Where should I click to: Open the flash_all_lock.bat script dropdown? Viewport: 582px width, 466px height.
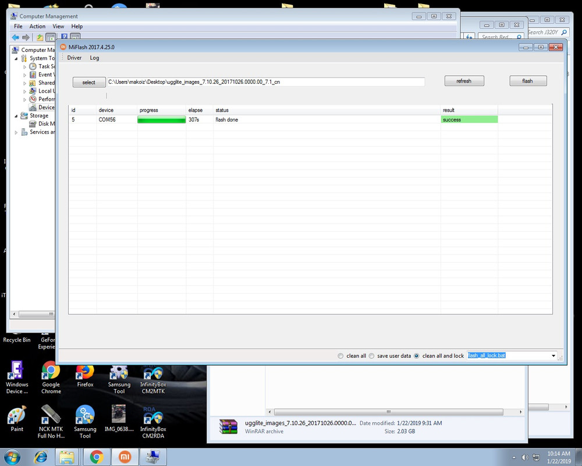click(553, 356)
